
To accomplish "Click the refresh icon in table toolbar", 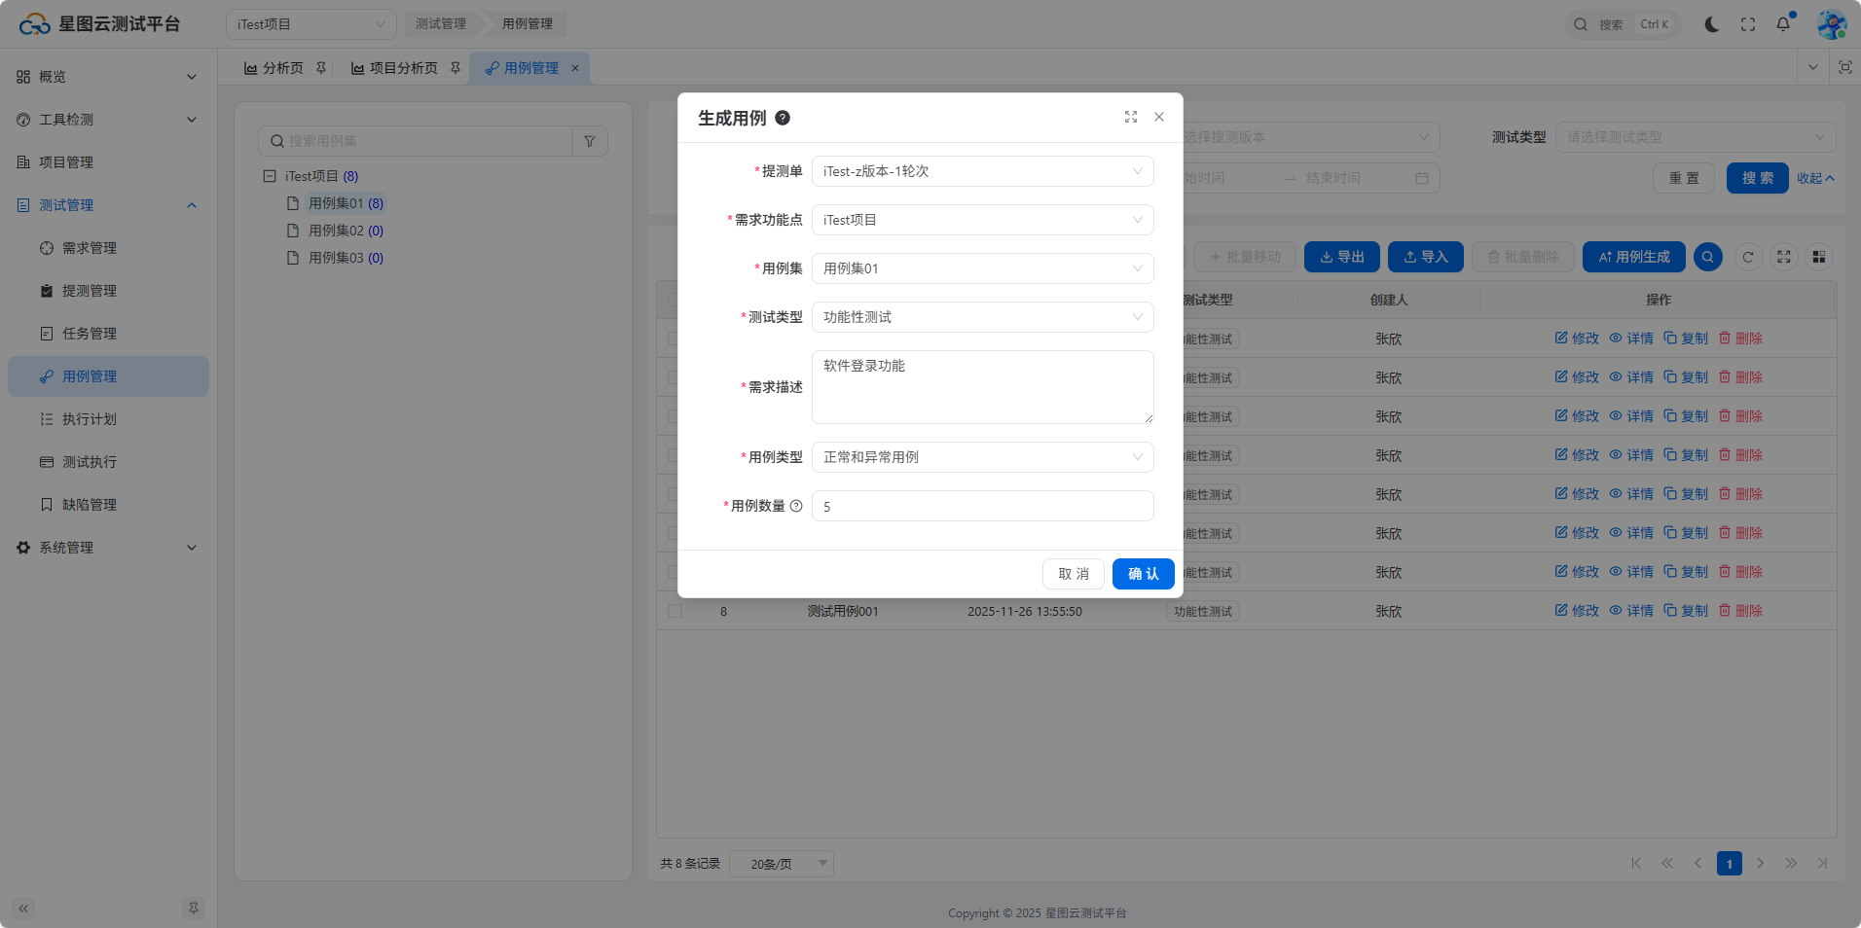I will [x=1748, y=257].
